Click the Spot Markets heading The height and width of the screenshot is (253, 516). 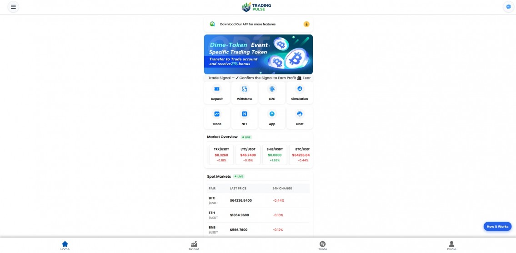point(219,176)
